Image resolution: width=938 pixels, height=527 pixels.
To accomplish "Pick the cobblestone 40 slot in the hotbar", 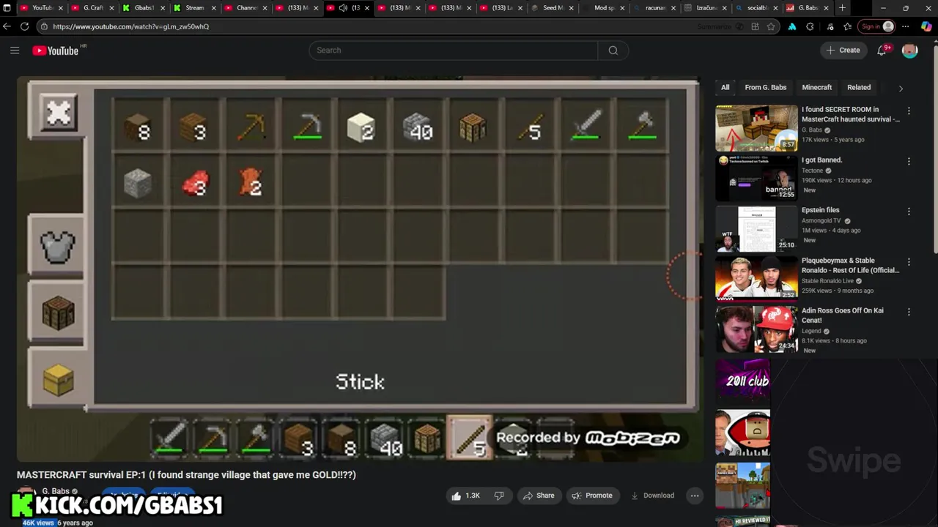I will coord(385,438).
